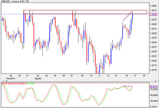Viewport: 159px width, 108px height.
Task: Click the 11 date axis label
Action: point(99,76)
